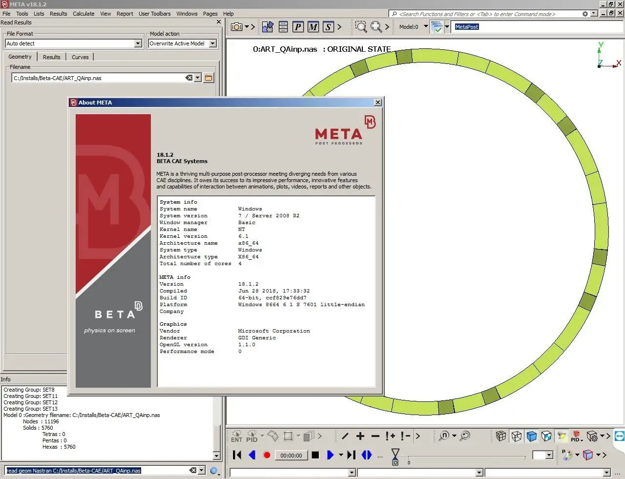The image size is (625, 479).
Task: Jump to the last animation state
Action: [x=351, y=455]
